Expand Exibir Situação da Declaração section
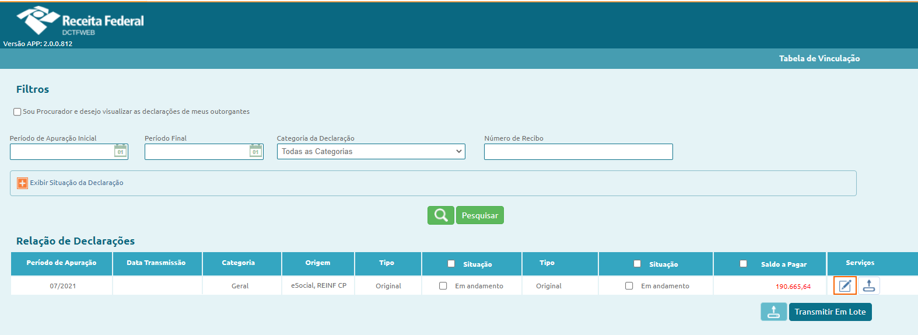 click(76, 183)
